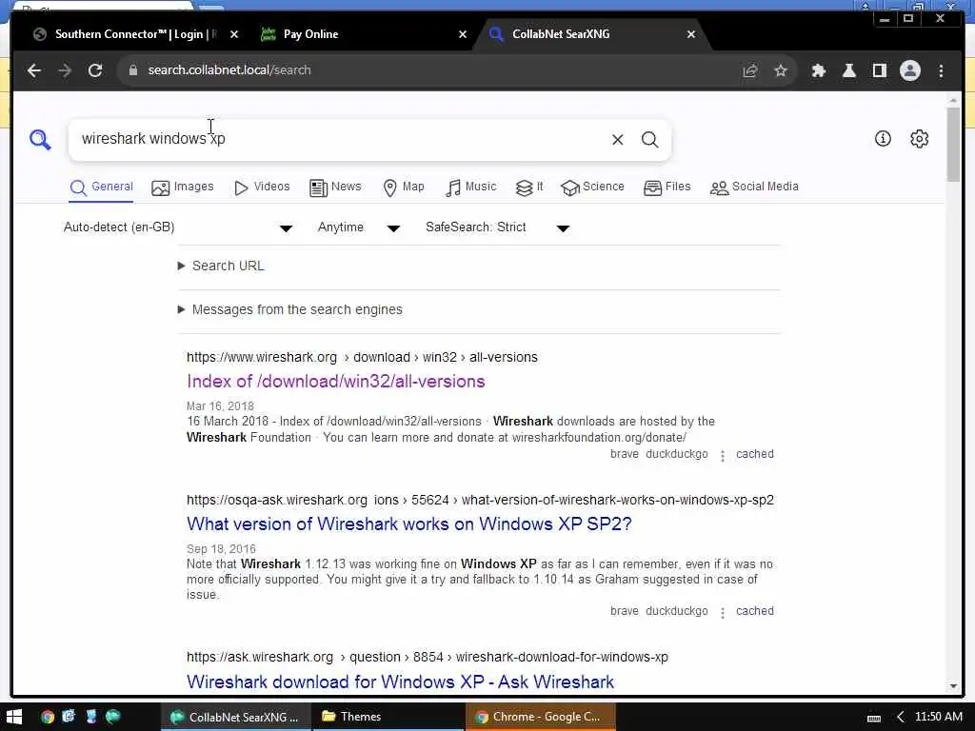This screenshot has height=731, width=975.
Task: Open the Auto-detect (en-GB) language dropdown
Action: click(178, 227)
